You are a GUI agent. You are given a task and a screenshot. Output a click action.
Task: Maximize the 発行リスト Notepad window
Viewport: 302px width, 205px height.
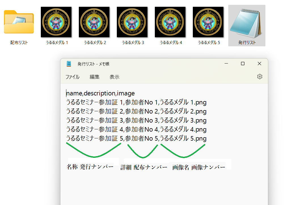[x=243, y=64]
